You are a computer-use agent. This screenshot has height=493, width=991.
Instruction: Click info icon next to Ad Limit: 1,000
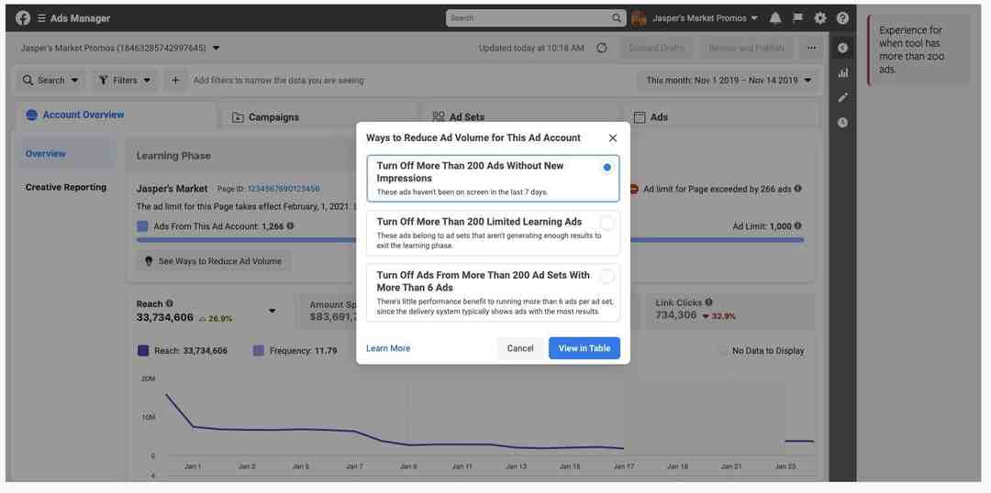tap(798, 226)
